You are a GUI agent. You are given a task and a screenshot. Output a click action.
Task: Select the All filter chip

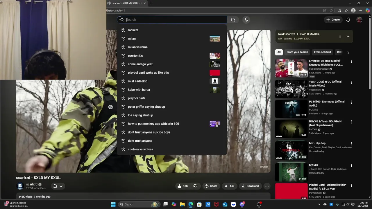(279, 52)
